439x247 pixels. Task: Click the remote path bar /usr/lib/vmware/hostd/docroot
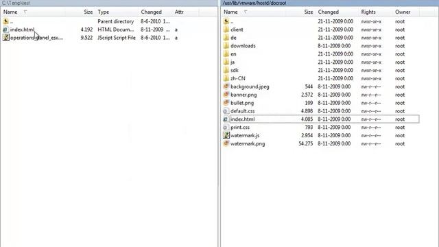pyautogui.click(x=254, y=3)
